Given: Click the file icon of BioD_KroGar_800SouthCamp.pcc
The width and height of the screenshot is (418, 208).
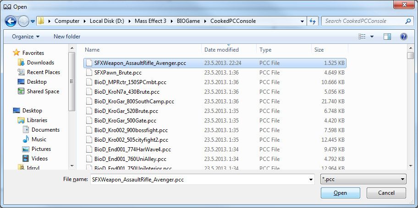Looking at the screenshot, I should (89, 101).
